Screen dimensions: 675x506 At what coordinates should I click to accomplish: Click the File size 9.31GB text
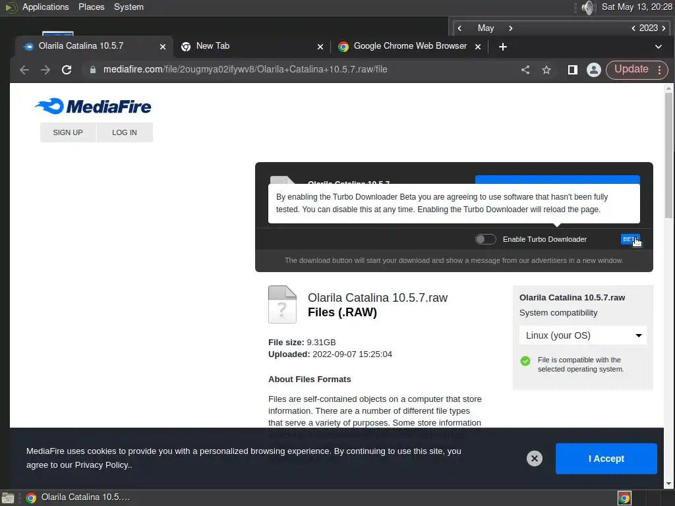coord(302,343)
